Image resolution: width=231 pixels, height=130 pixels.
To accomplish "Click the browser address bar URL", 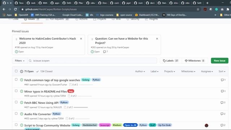I will coord(51,9).
